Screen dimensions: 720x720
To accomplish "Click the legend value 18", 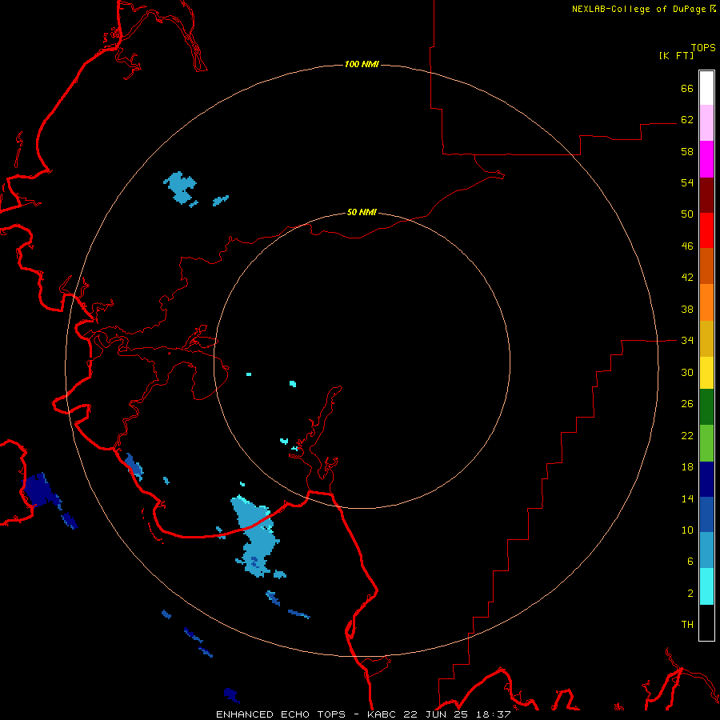I will (x=687, y=467).
